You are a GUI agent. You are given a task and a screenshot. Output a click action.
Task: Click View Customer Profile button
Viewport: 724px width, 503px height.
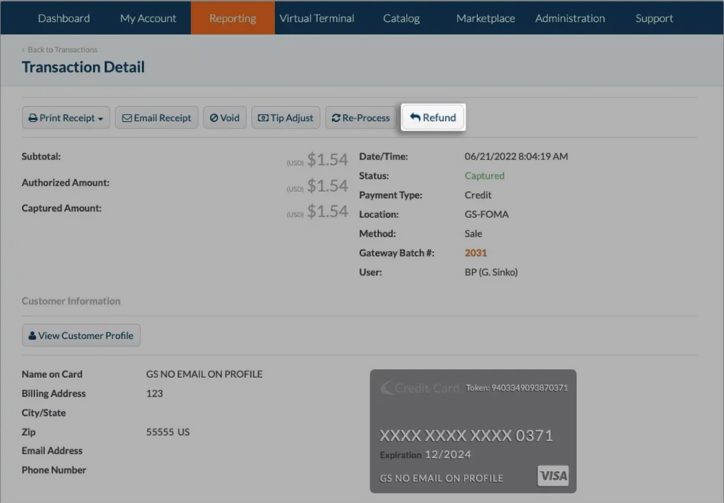[x=81, y=336]
